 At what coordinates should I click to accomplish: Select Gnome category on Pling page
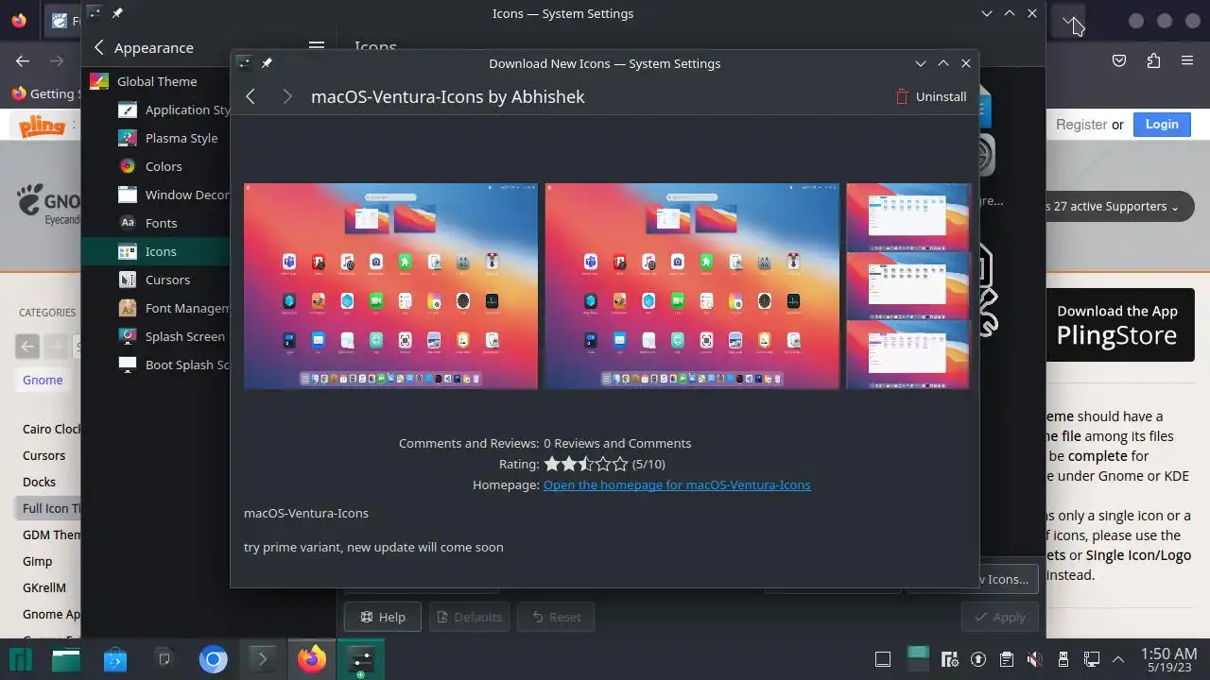43,380
